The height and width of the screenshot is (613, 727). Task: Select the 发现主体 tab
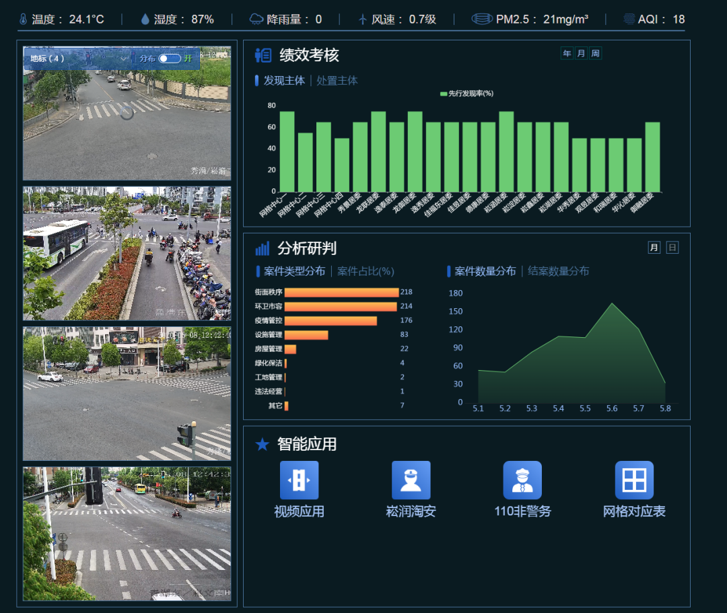[x=284, y=81]
